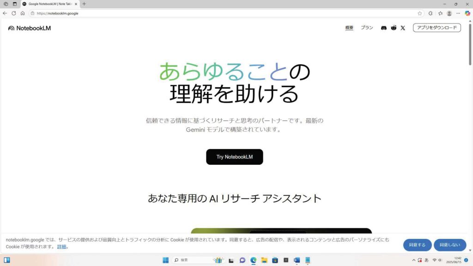Image resolution: width=473 pixels, height=266 pixels.
Task: Click the heading あなた専用の AI リサーチ アシスタント
Action: pos(234,199)
